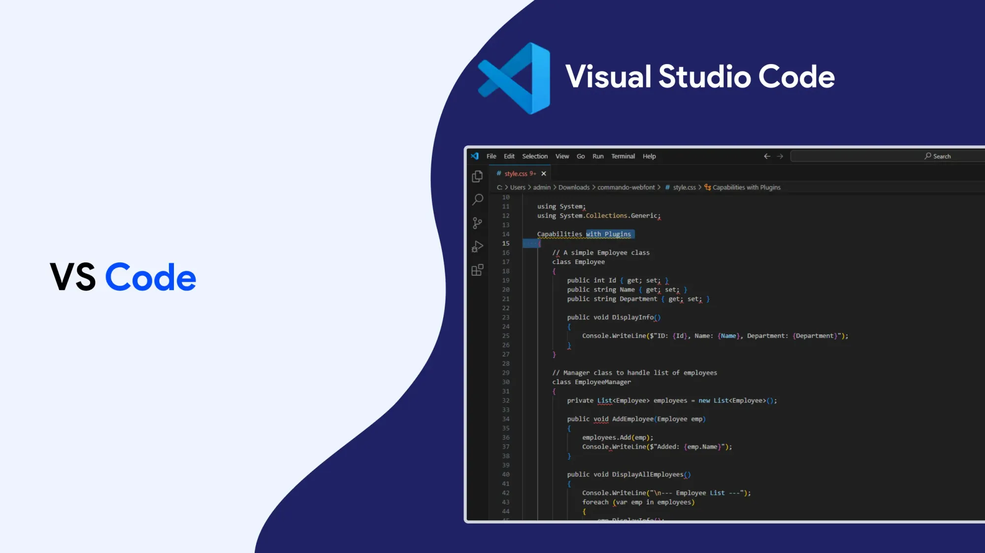Click 'public void DisplayAllEmployees()' line
Image resolution: width=985 pixels, height=553 pixels.
point(629,474)
